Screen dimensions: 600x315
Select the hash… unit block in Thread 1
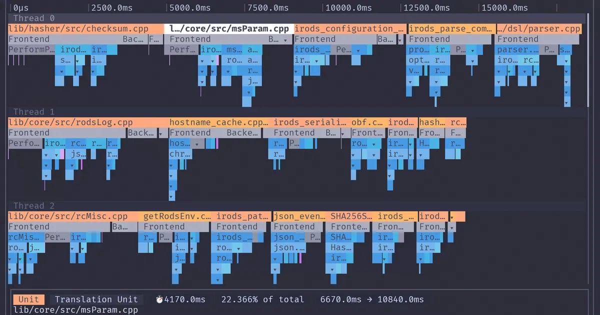click(432, 122)
